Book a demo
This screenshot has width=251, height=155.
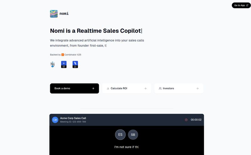point(74,88)
